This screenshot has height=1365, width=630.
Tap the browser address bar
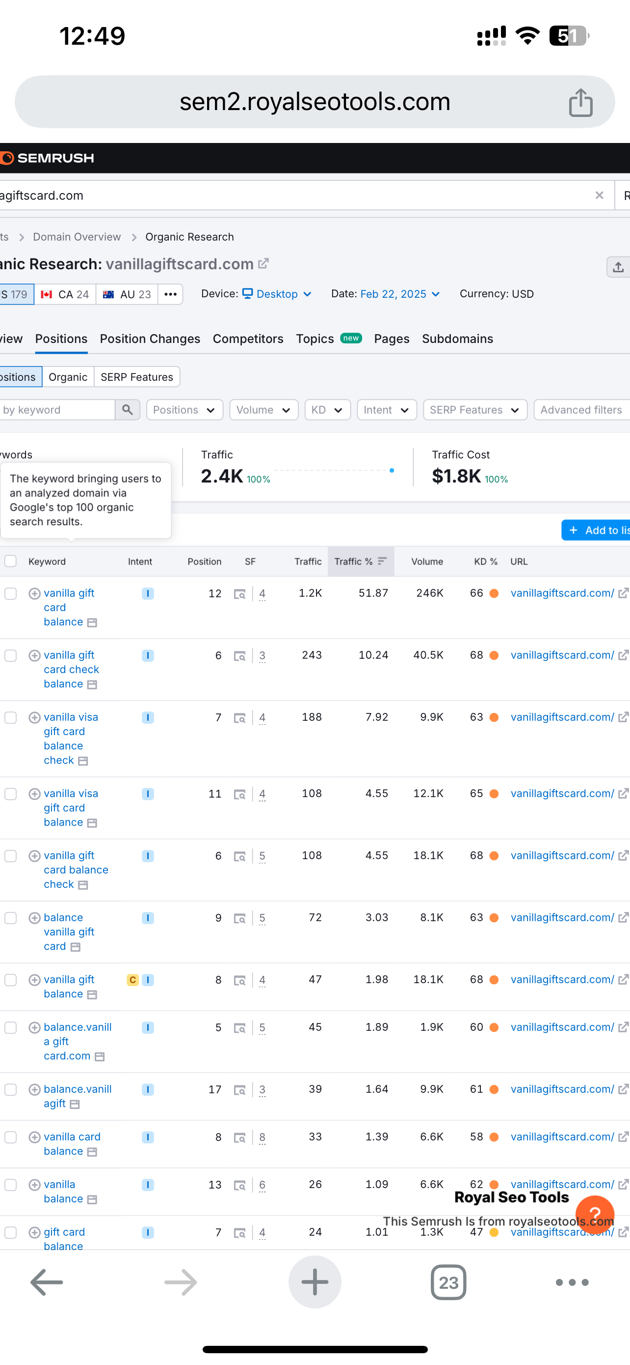[x=315, y=102]
